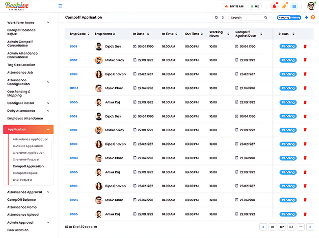
Task: Expand the Daily Attendance menu
Action: pos(48,111)
